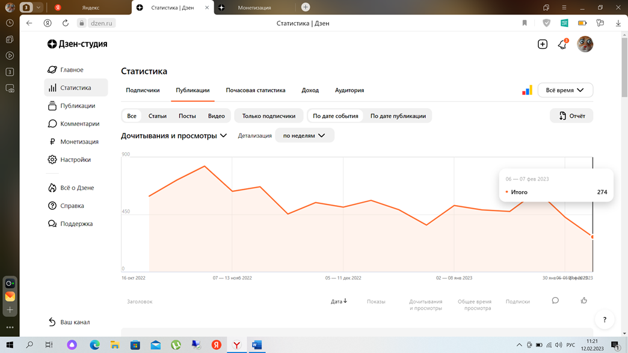The width and height of the screenshot is (628, 353).
Task: Select По дате события mode
Action: (336, 115)
